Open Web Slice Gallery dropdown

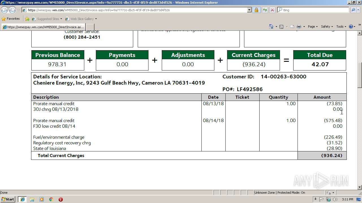[x=96, y=19]
